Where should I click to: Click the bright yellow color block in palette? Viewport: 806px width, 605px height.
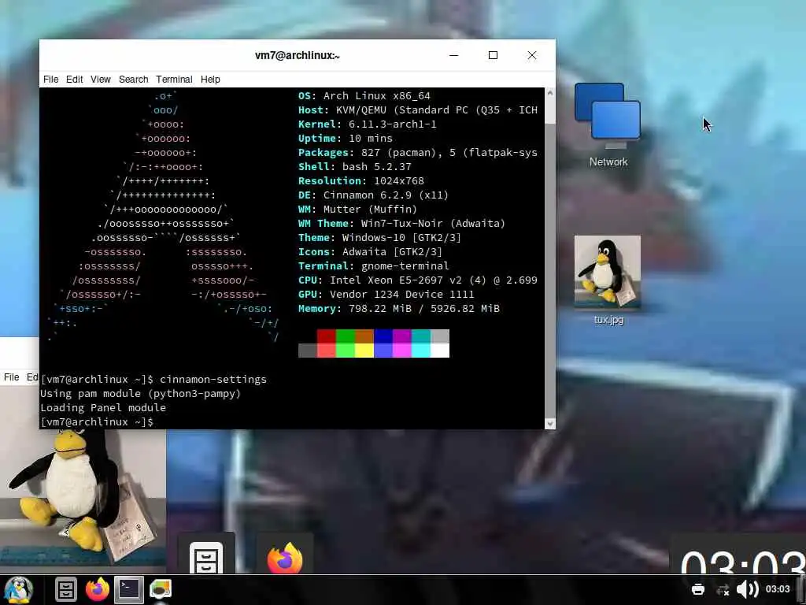[364, 351]
